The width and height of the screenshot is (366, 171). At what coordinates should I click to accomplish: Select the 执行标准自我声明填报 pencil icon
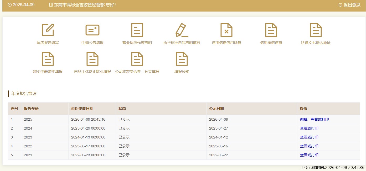[182, 30]
